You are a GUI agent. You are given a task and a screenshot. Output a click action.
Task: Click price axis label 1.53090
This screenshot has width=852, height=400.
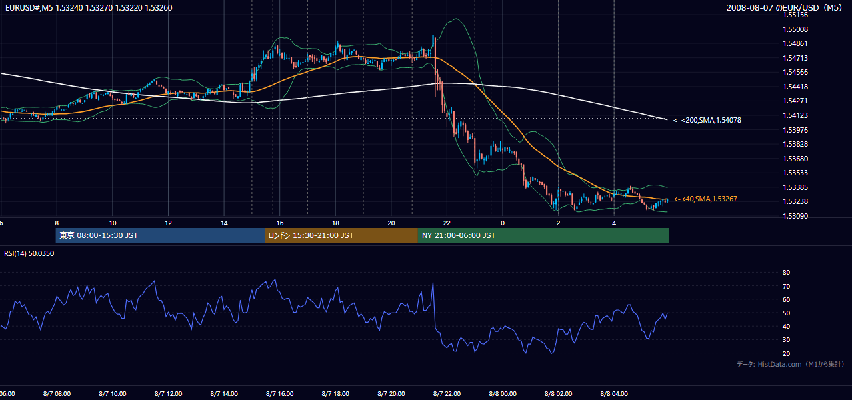click(795, 216)
